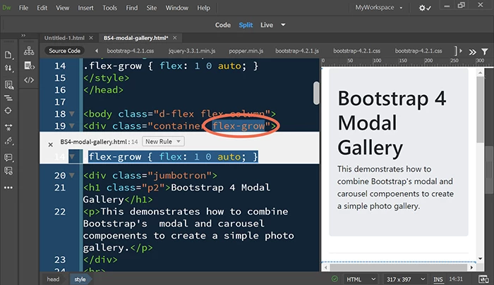Open File Management arrows icon
The height and width of the screenshot is (285, 494).
coord(8,68)
